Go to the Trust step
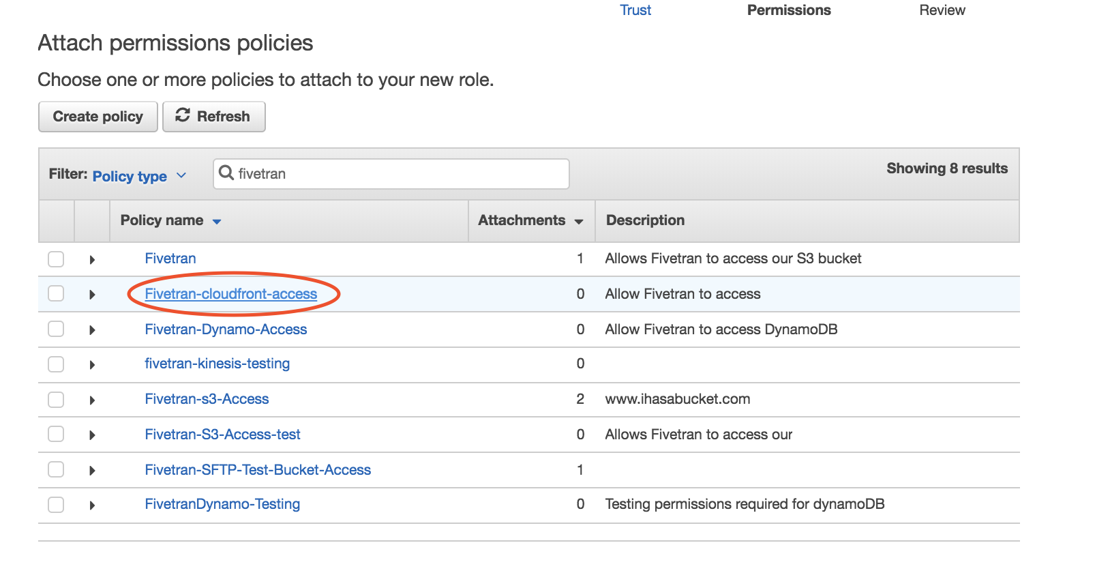Screen dimensions: 1095x573 coord(635,10)
